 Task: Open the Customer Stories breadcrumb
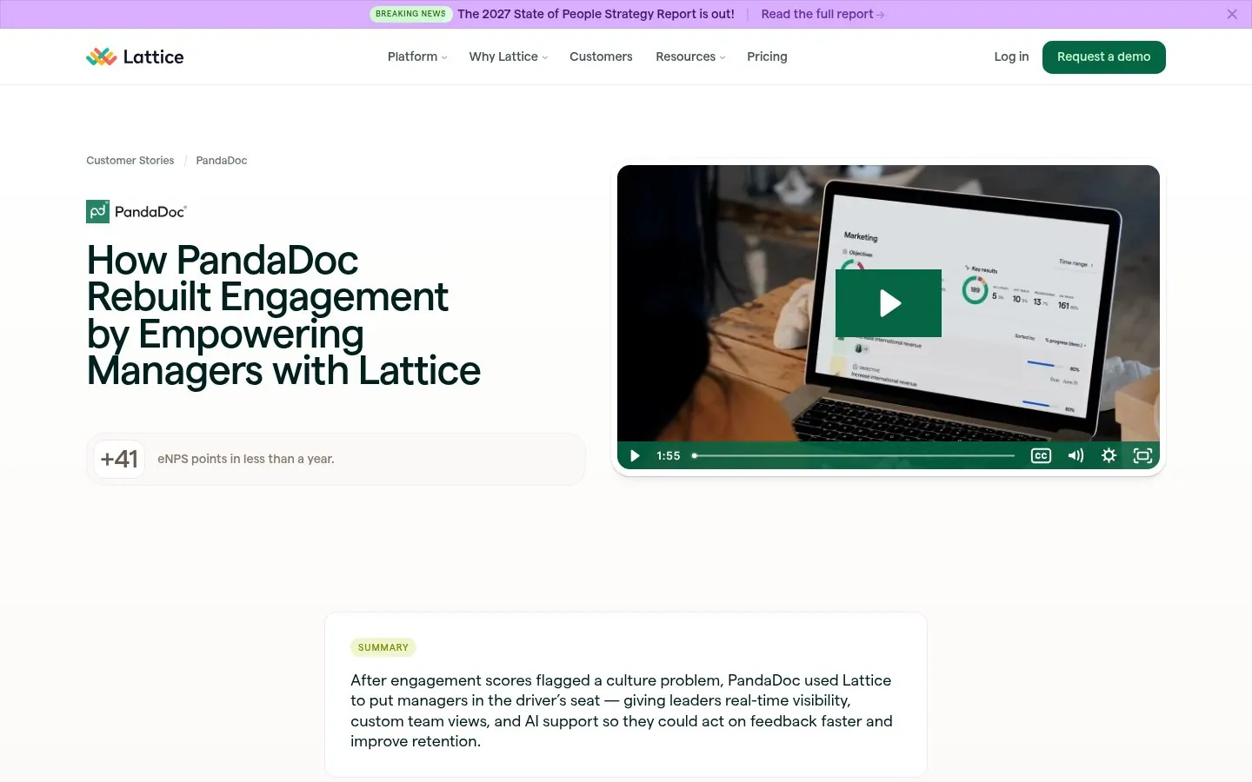tap(130, 161)
